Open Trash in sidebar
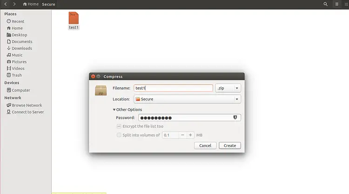 coord(14,75)
